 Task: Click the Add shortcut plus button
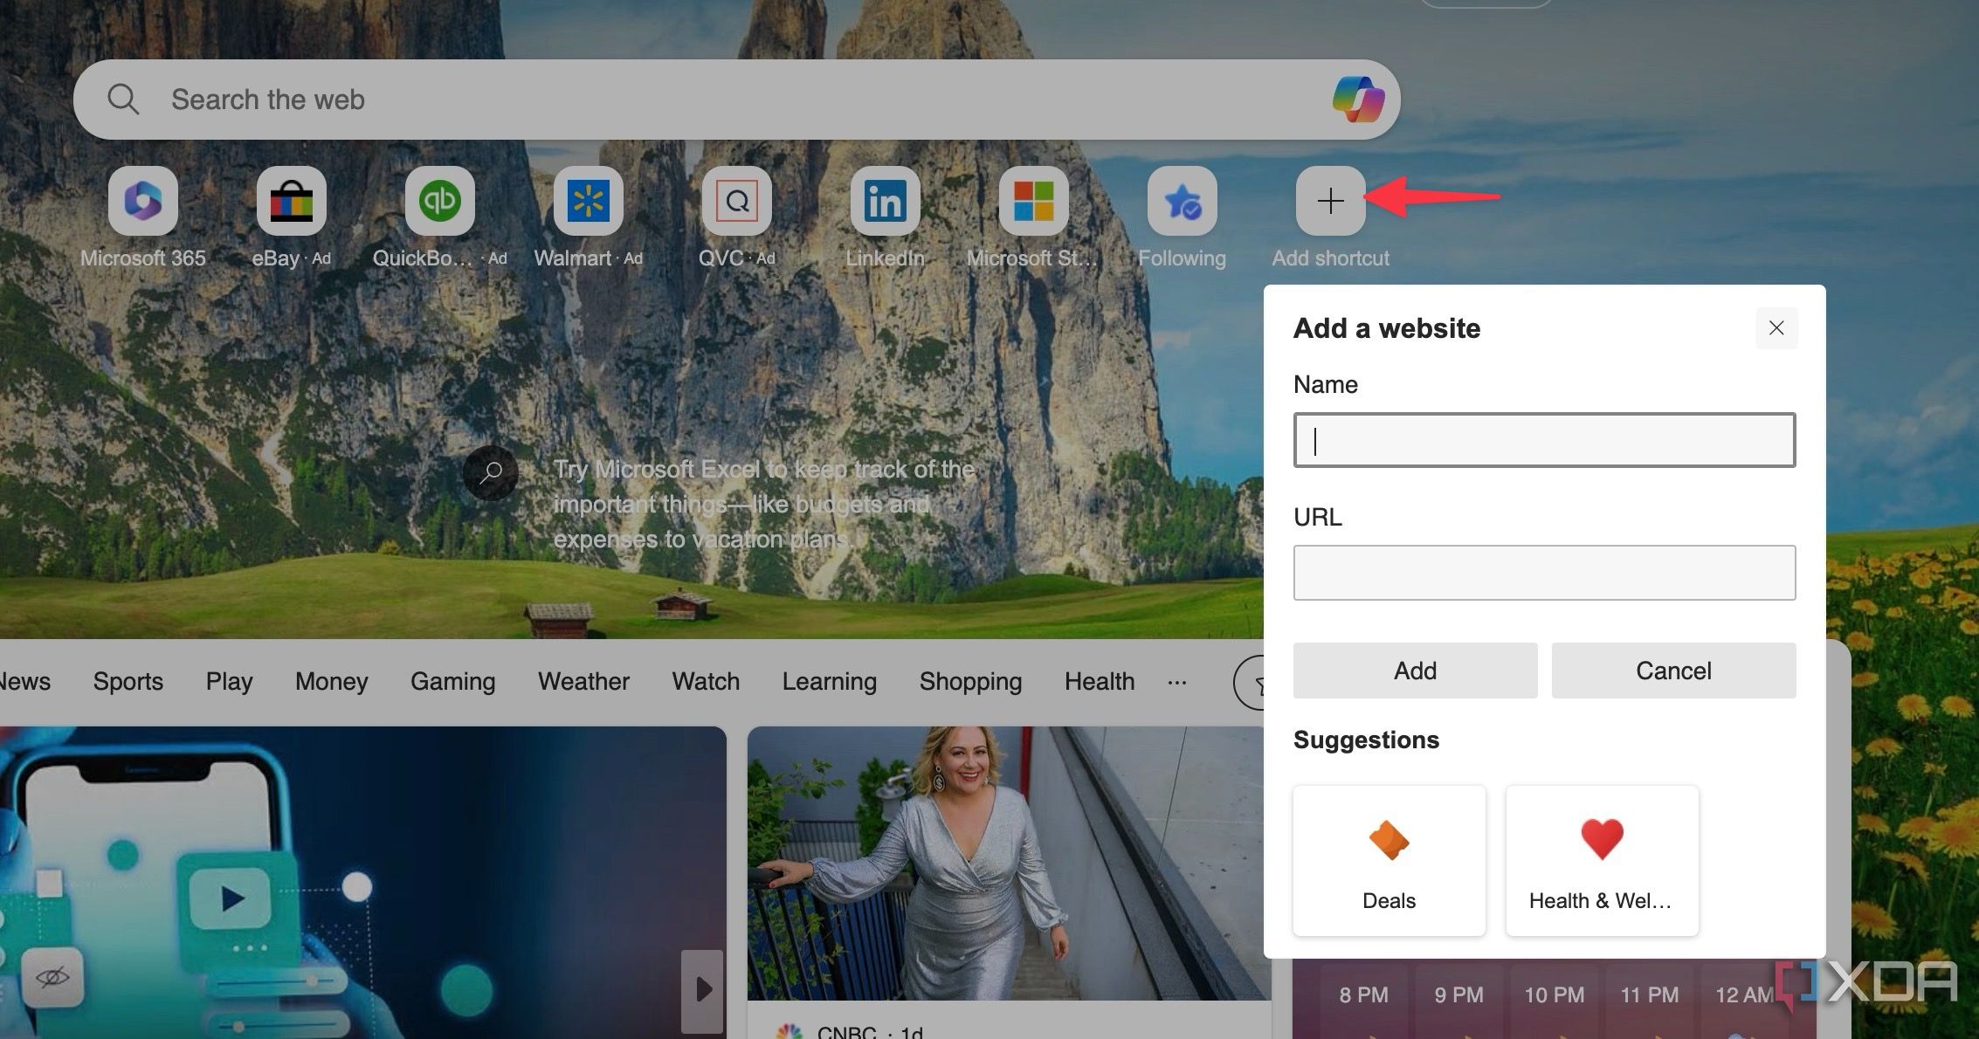(1331, 201)
